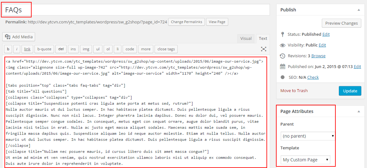Click the Change Permalinks button
Screen dimensions: 367x168
[187, 22]
